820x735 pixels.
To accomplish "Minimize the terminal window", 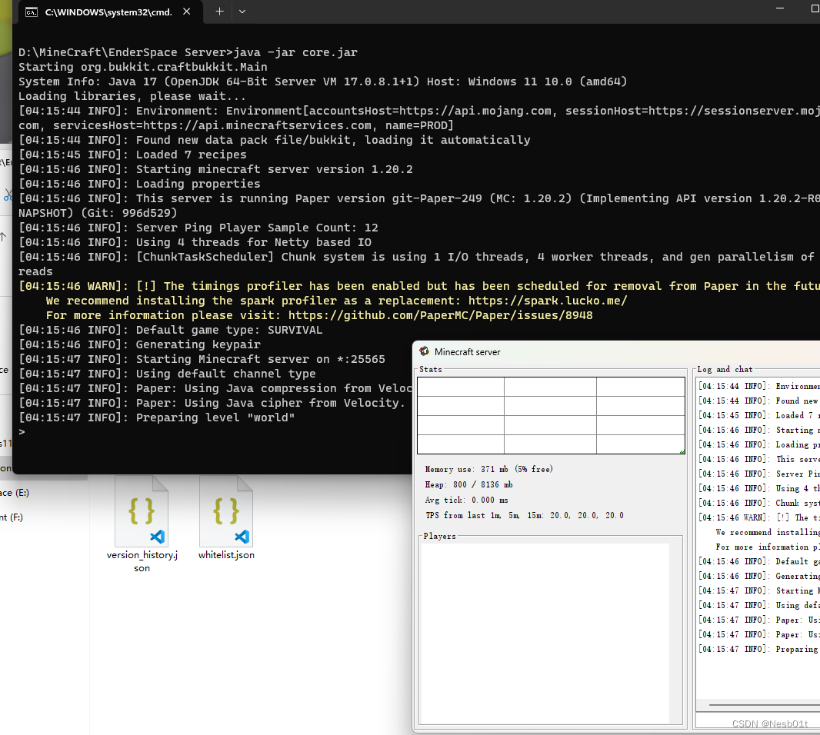I will click(x=781, y=9).
